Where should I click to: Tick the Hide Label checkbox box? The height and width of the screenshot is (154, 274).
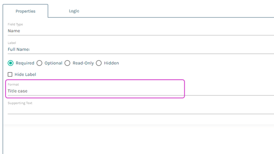click(x=10, y=74)
